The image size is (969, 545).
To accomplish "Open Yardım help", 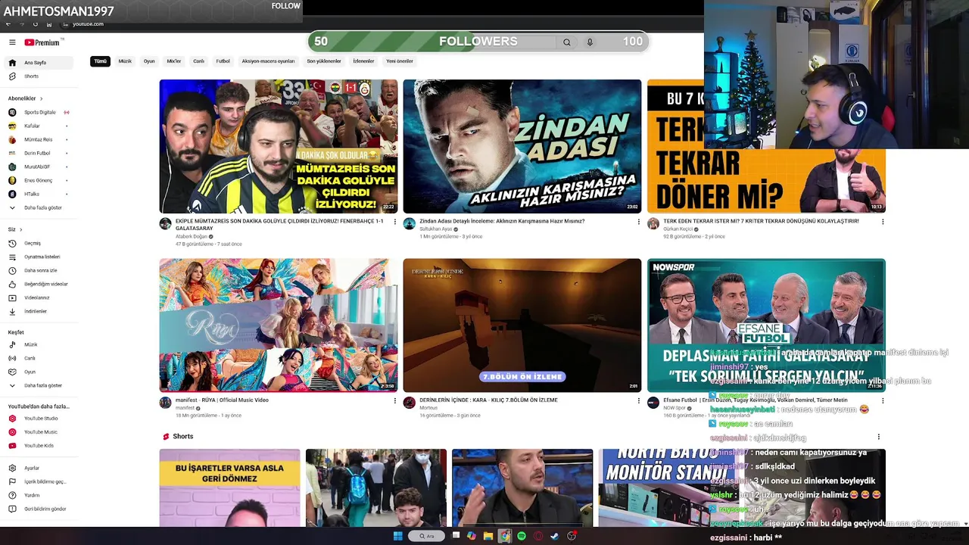I will [x=38, y=495].
